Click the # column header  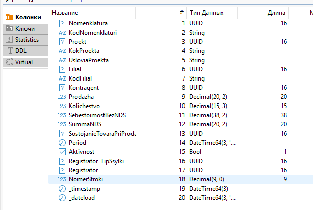[181, 12]
